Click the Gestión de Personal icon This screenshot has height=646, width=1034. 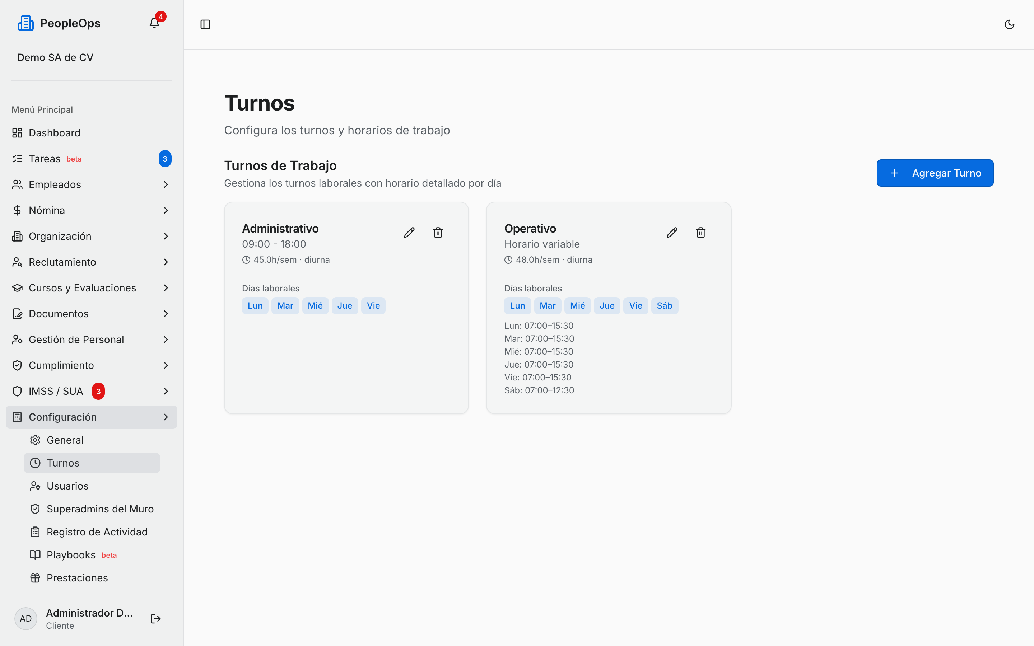[x=17, y=340]
